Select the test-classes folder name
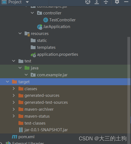 35,123
